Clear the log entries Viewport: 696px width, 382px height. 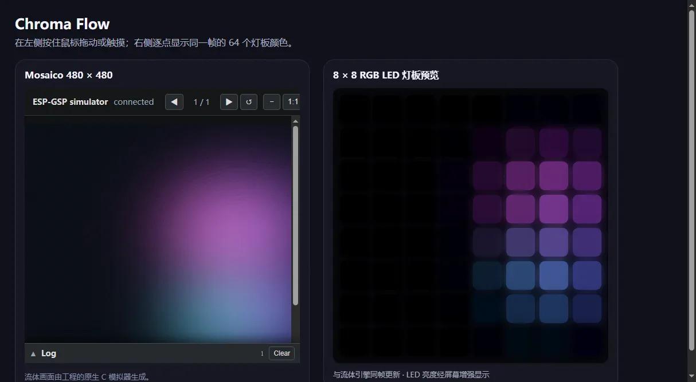coord(281,353)
